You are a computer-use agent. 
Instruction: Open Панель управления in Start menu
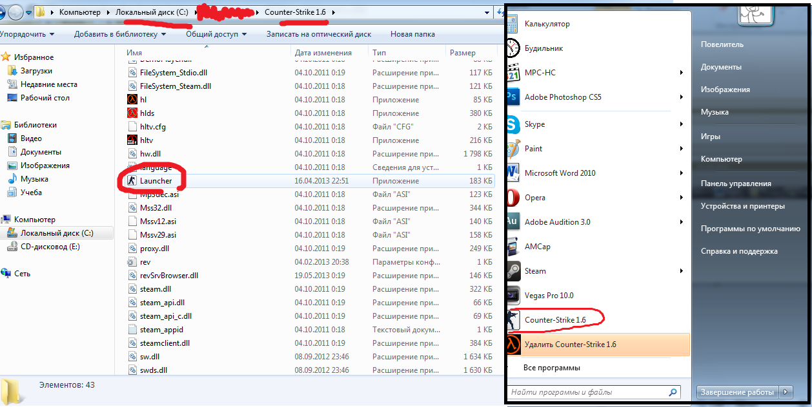[x=736, y=184]
